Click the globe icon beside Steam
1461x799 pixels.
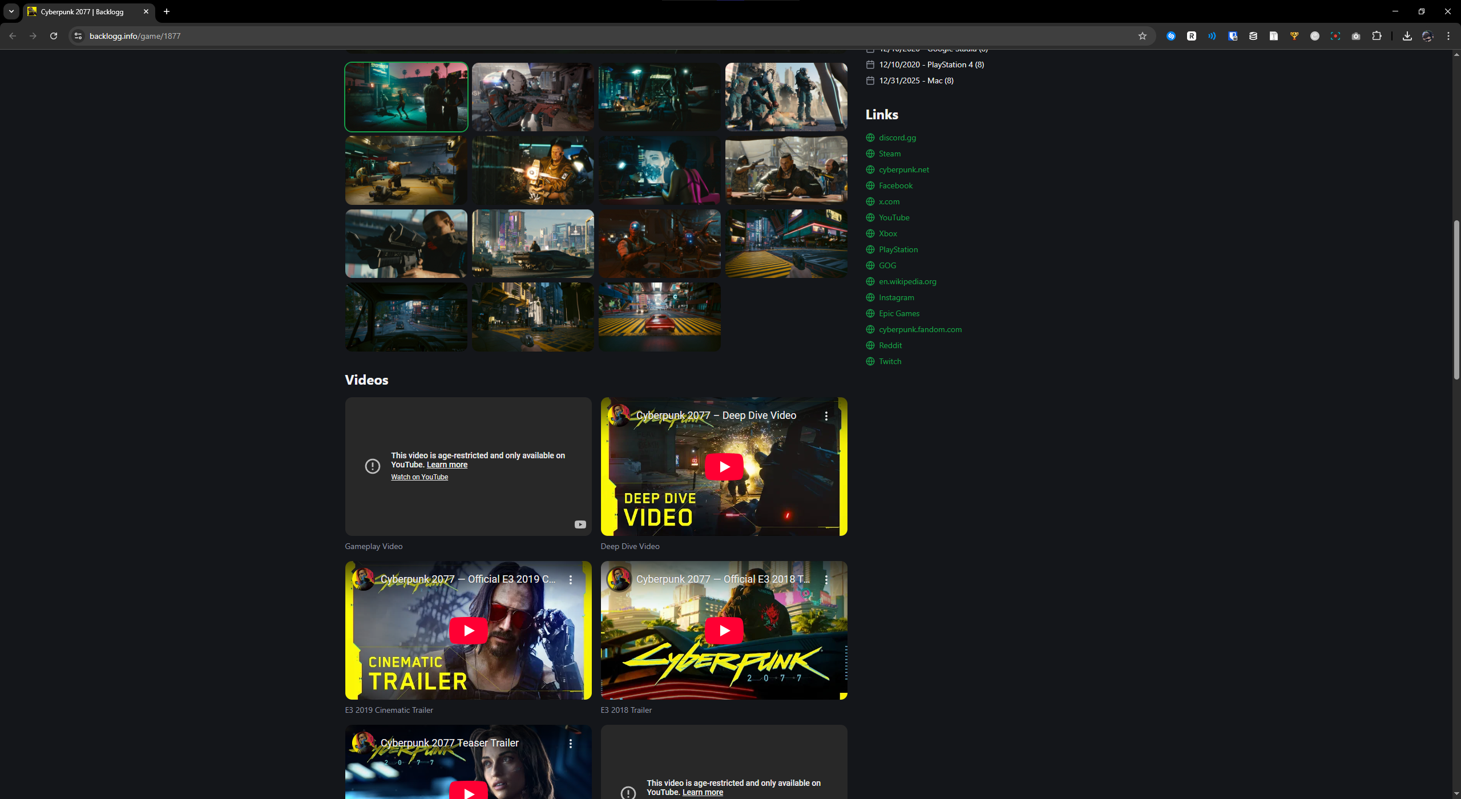pyautogui.click(x=870, y=154)
